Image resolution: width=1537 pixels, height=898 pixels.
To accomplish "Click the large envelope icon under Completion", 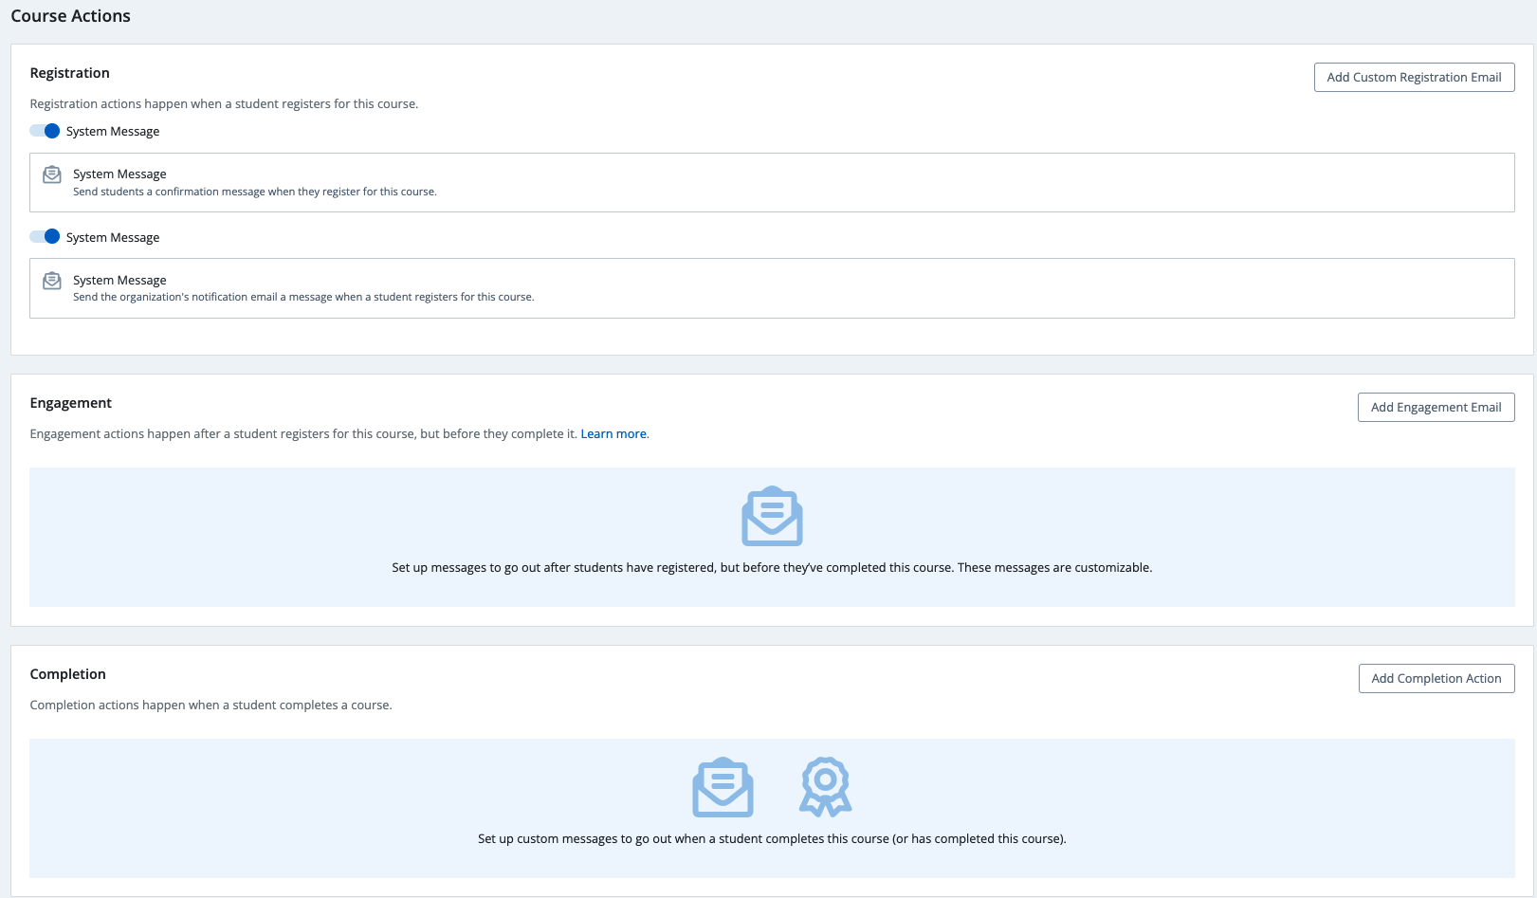I will click(x=723, y=787).
